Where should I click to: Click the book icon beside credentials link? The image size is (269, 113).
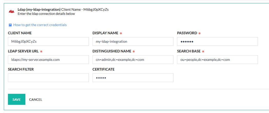click(x=10, y=25)
